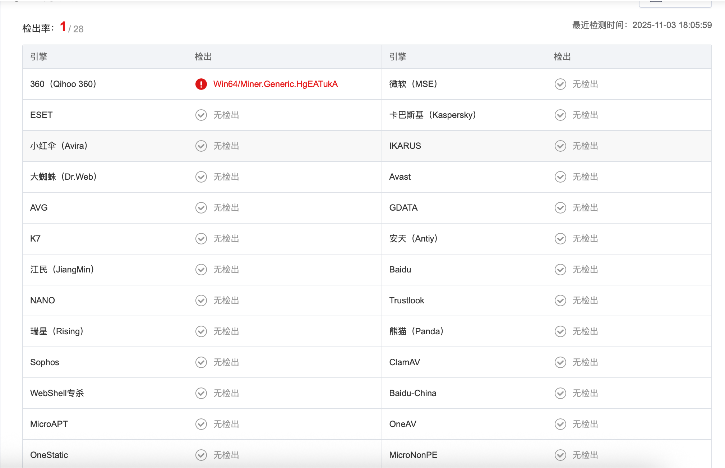Click the checkmark icon for Sophos result
This screenshot has height=468, width=725.
201,362
